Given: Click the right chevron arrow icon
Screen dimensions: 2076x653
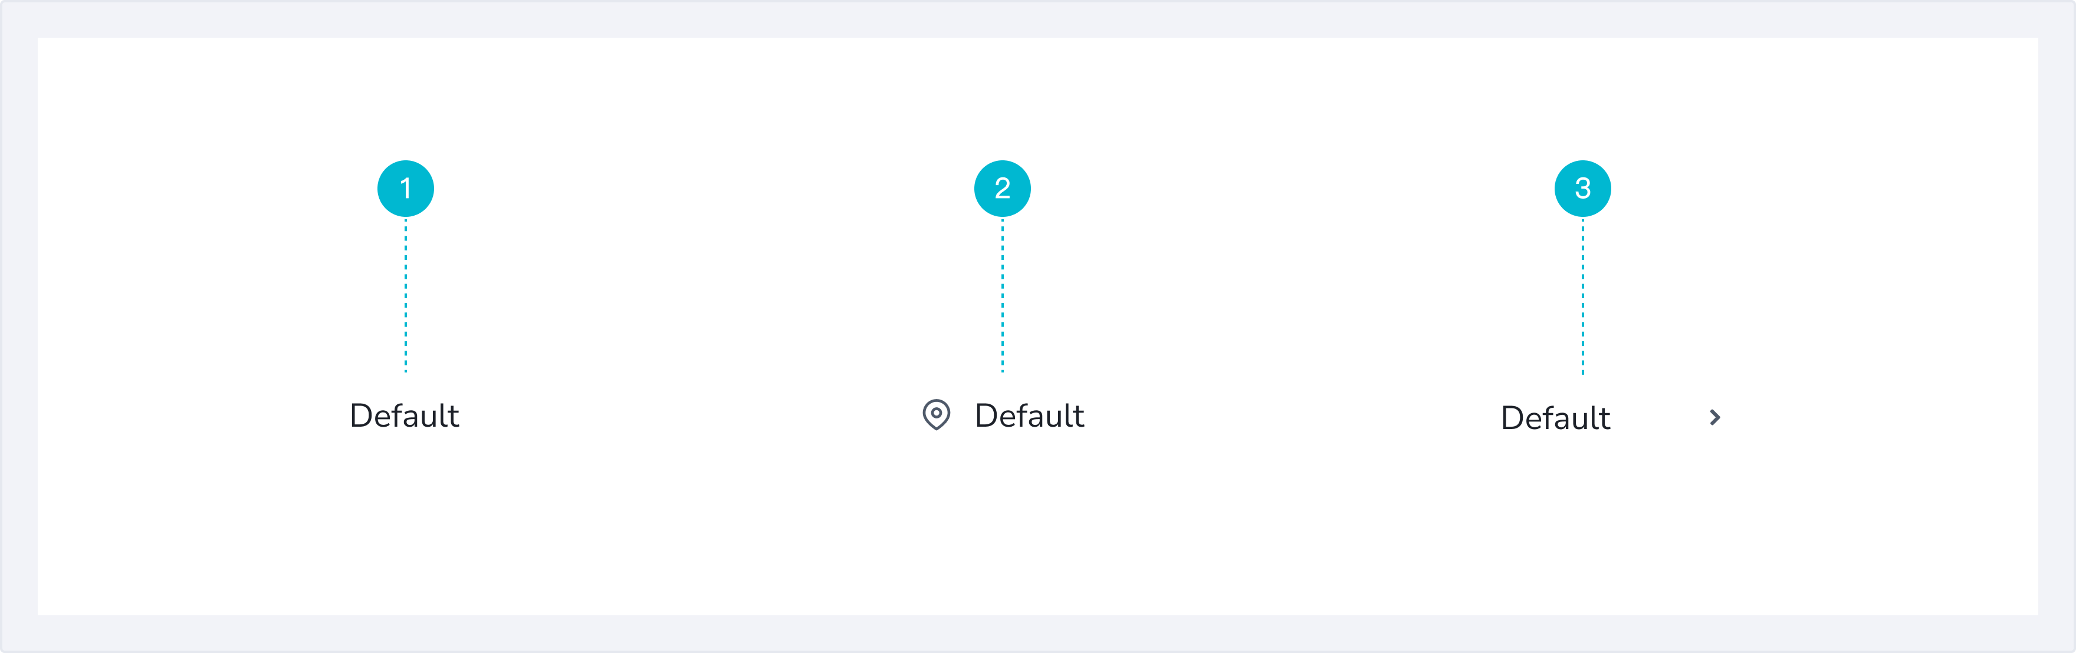Looking at the screenshot, I should point(1715,417).
